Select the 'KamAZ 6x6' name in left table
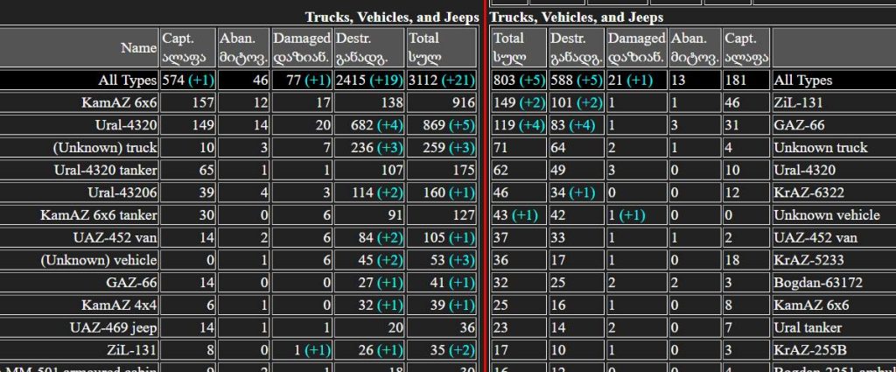 (x=119, y=103)
